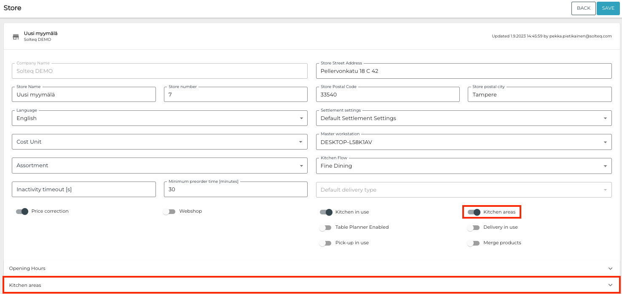622x294 pixels.
Task: Click the store icon beside Uusi myymälä
Action: coord(16,37)
